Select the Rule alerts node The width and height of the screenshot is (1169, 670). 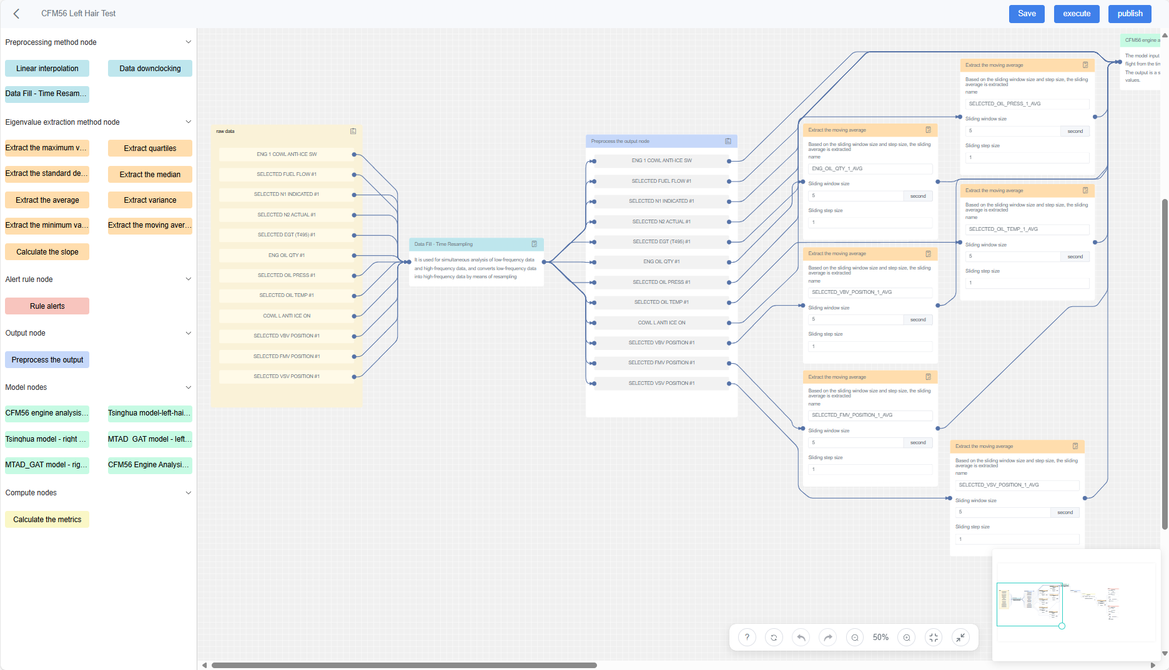click(47, 306)
